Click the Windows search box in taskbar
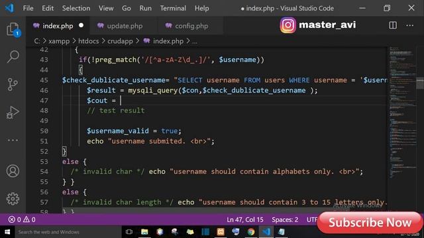Viewport: 424px width, 238px height. (x=68, y=232)
